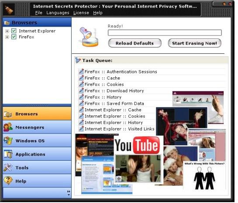Click the Browsers panel header icon
238x203 pixels.
pyautogui.click(x=7, y=23)
